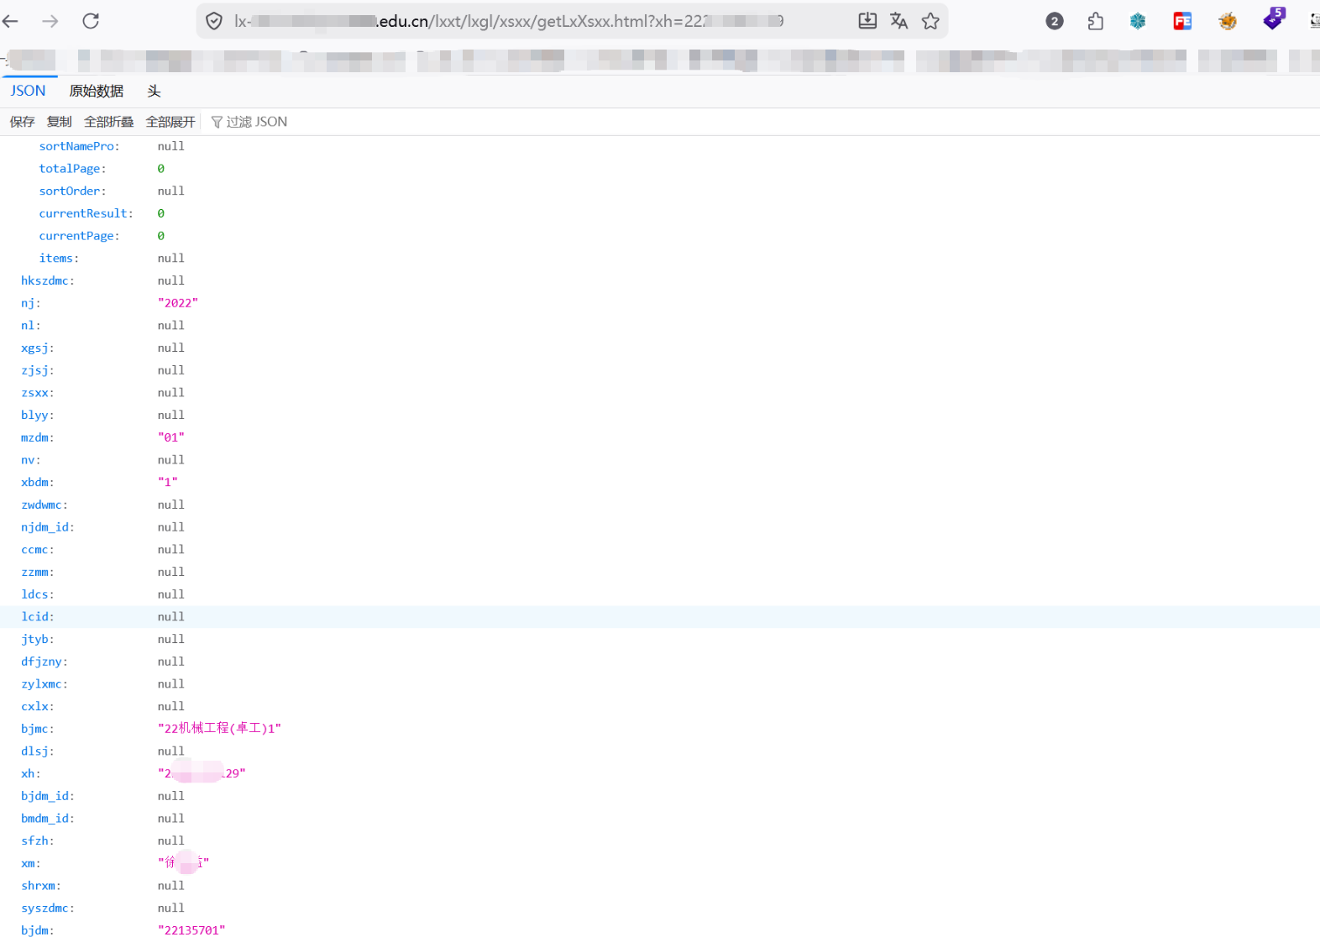Click the mzdm value "01"
Screen dimensions: 1320x937
coord(171,437)
